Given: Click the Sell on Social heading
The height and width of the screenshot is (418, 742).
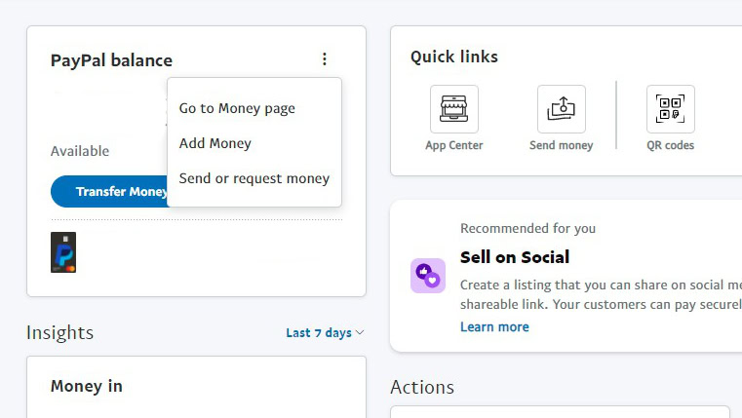Looking at the screenshot, I should [x=515, y=257].
